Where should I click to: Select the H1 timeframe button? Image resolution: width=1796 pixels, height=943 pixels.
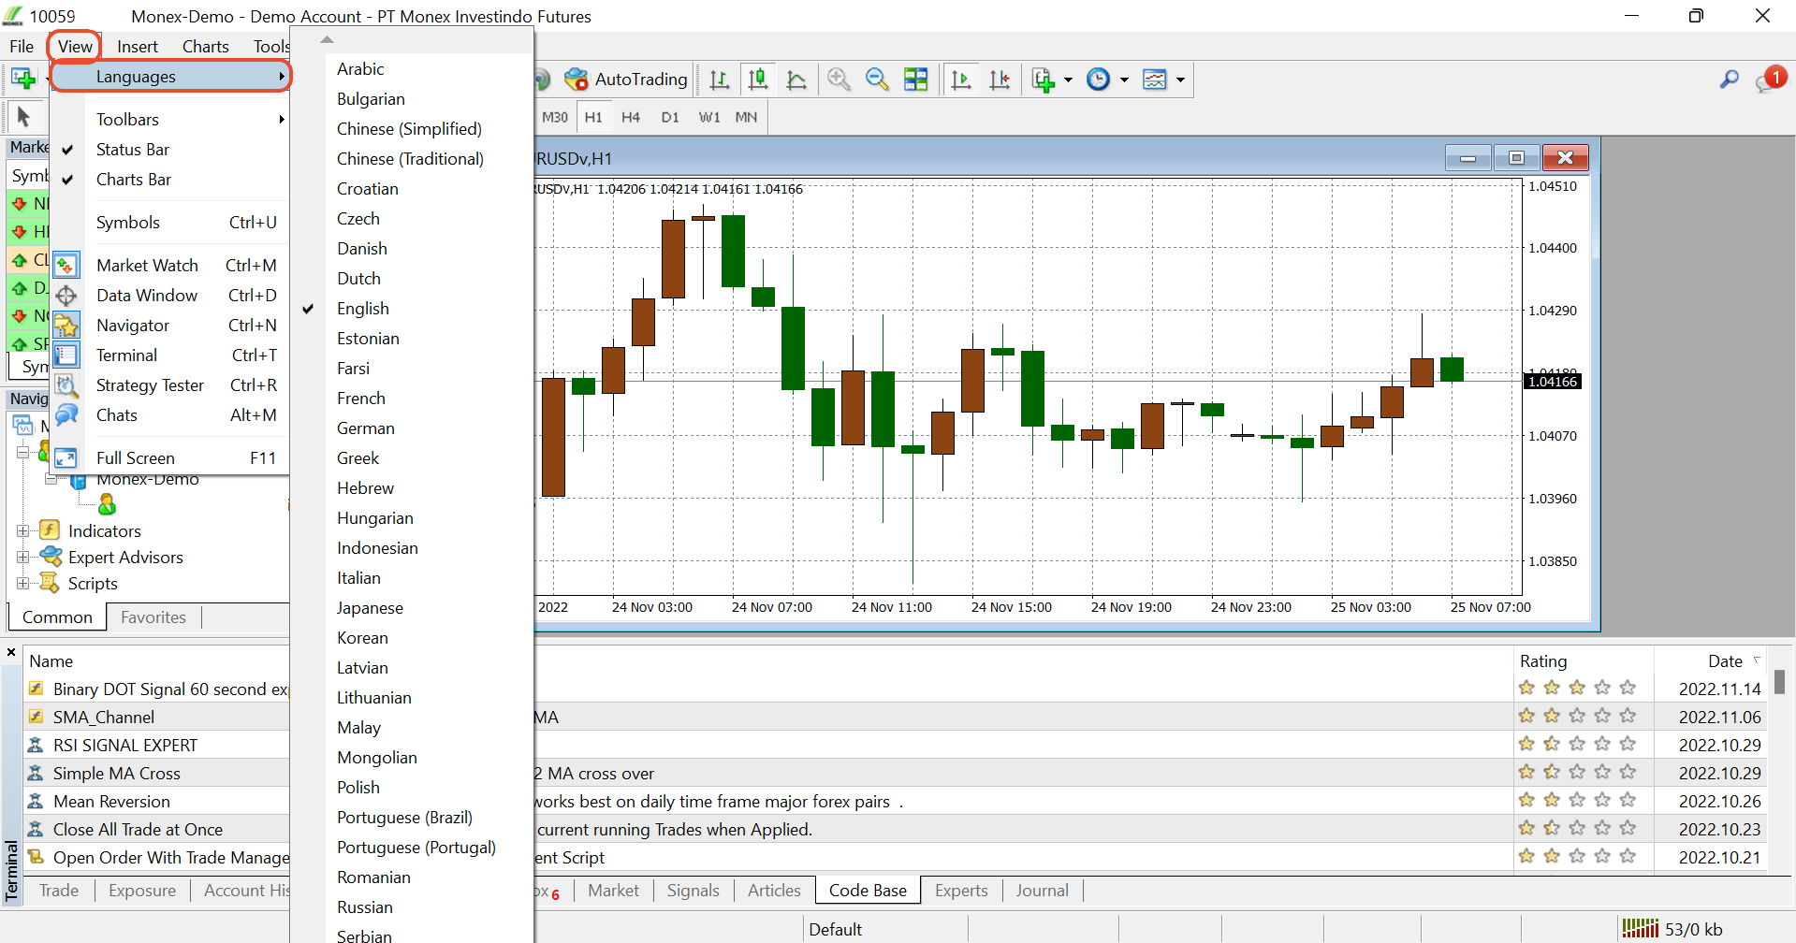[593, 117]
